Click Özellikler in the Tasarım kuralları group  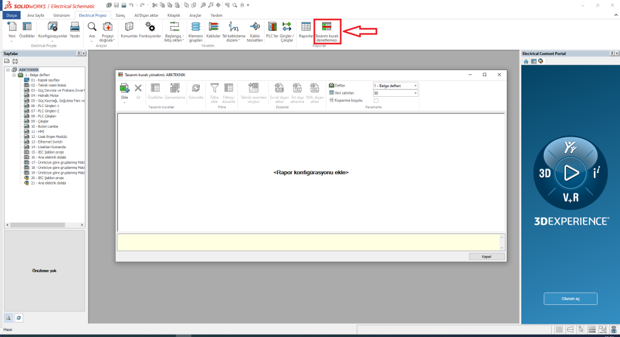pyautogui.click(x=156, y=88)
